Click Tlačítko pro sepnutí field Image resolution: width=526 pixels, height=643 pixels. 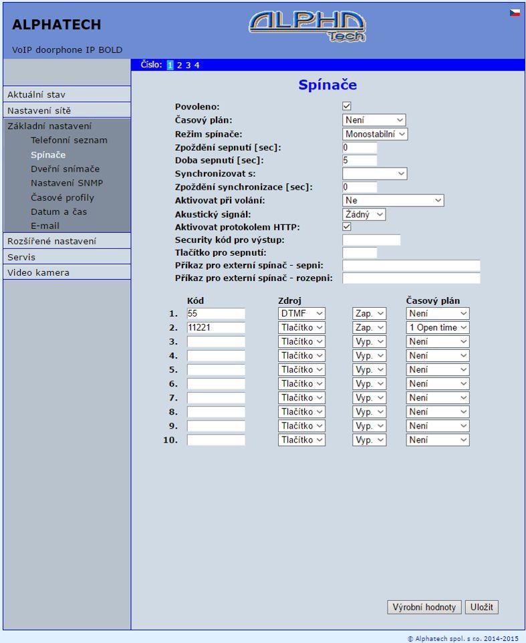coord(360,253)
